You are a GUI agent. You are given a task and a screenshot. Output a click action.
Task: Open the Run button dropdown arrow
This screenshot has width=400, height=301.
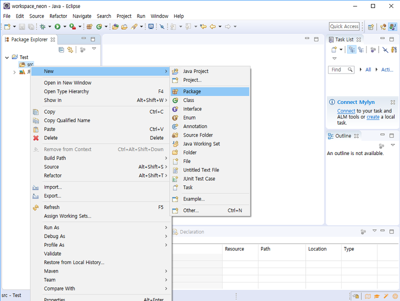[x=64, y=26]
